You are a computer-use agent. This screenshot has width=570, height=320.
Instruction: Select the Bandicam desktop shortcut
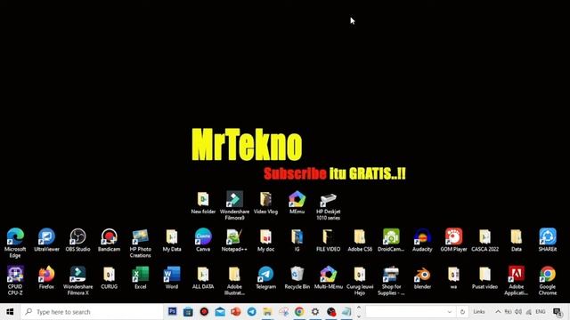click(x=109, y=240)
